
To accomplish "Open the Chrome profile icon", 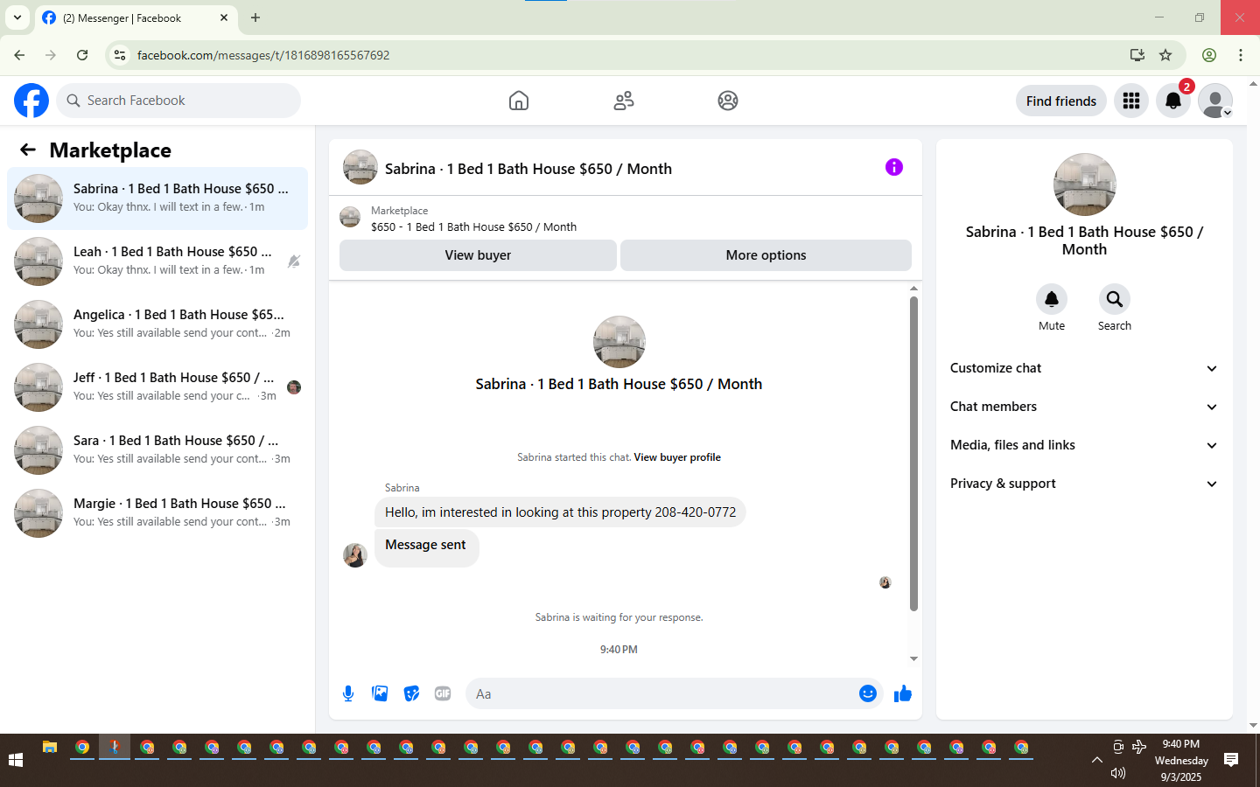I will coord(1209,55).
